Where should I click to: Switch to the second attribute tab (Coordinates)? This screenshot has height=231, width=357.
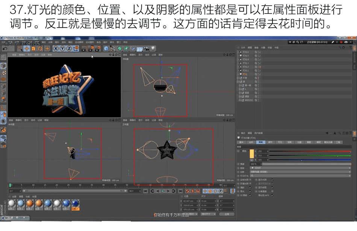pos(251,142)
